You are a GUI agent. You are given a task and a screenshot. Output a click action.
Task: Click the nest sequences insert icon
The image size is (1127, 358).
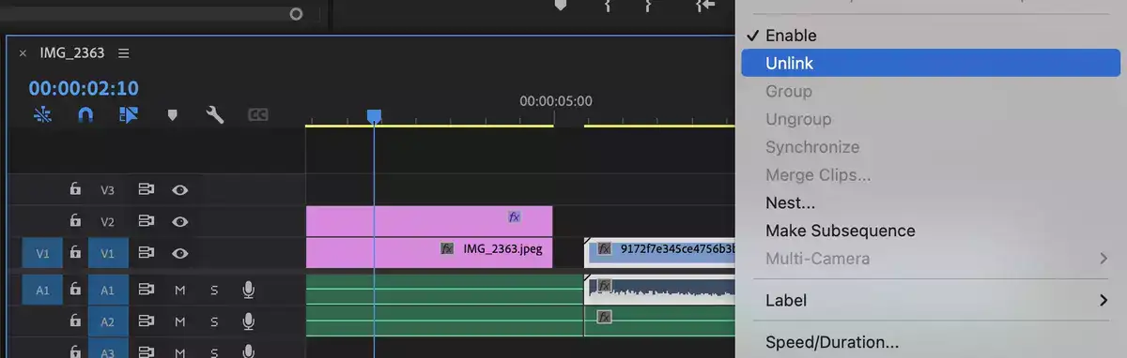(43, 115)
